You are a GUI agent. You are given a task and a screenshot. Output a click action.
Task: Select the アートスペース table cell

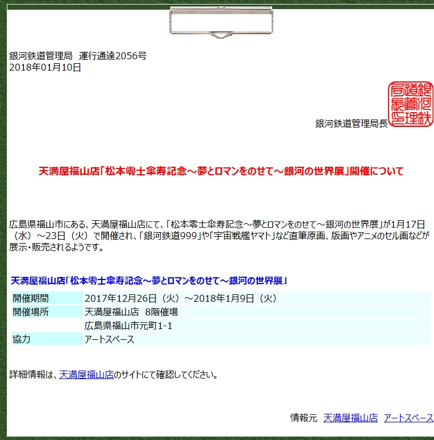pos(257,339)
